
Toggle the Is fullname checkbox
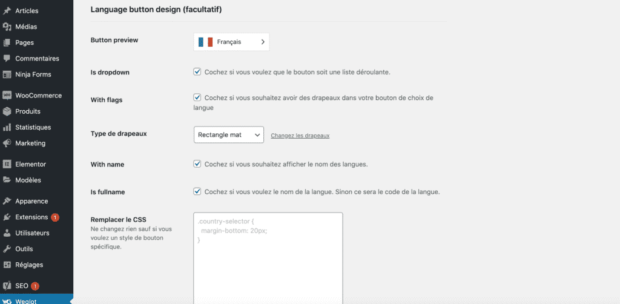197,192
